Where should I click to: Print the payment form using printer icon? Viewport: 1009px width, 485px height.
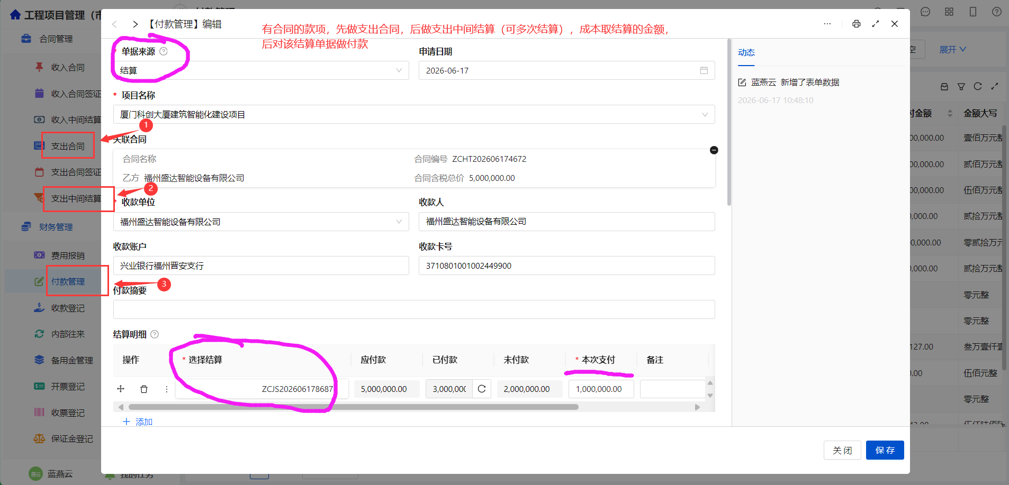(856, 24)
